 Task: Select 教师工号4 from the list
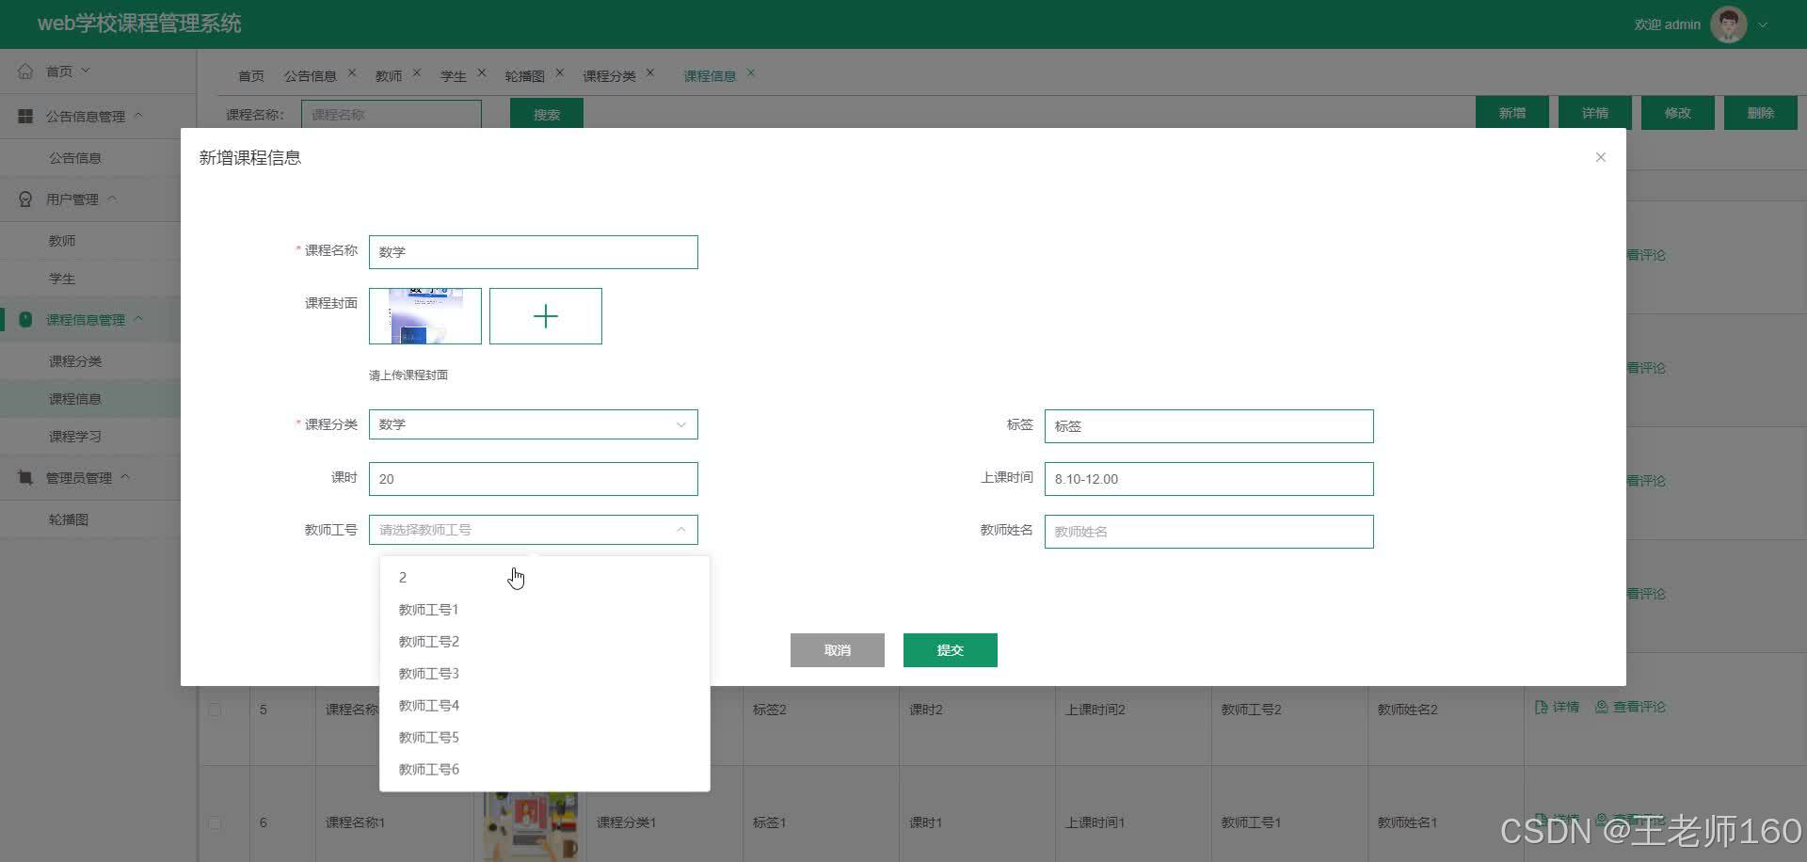pyautogui.click(x=545, y=706)
